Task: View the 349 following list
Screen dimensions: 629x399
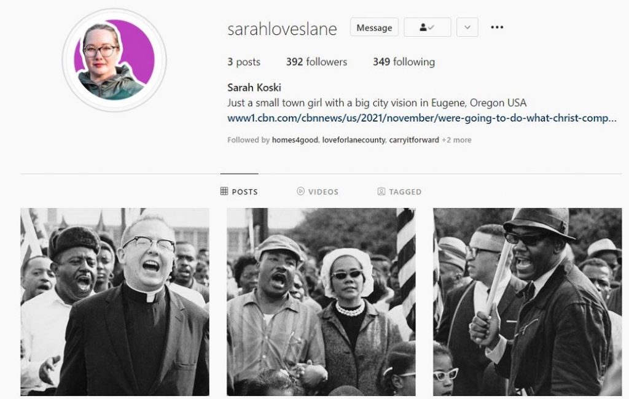Action: click(x=404, y=62)
